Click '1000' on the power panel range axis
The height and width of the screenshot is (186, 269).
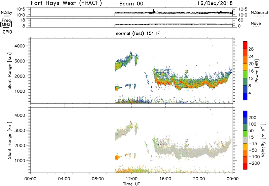(x=20, y=91)
